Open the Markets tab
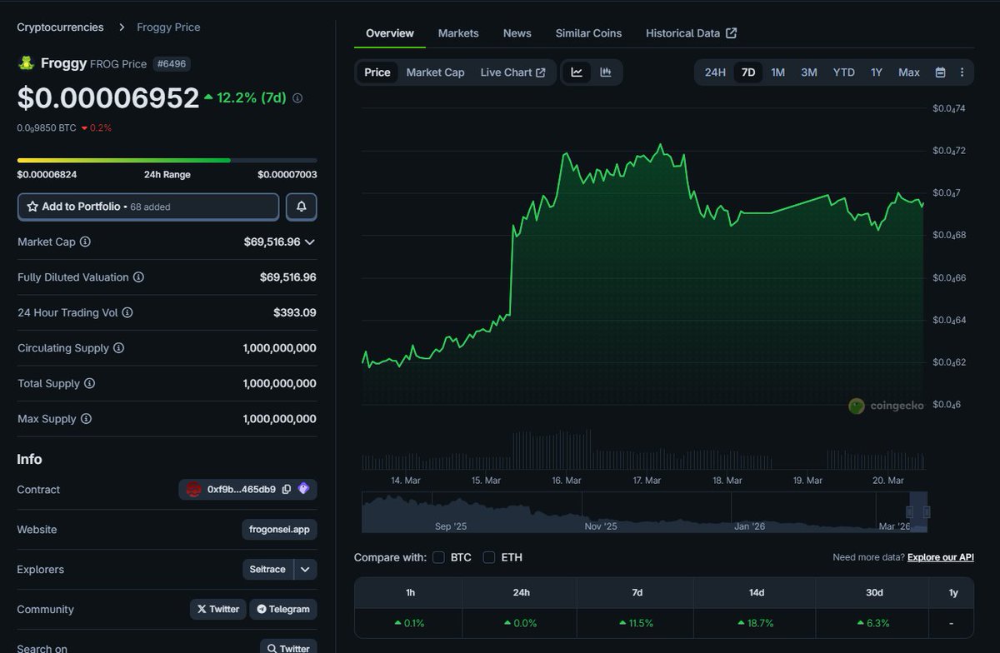This screenshot has width=1000, height=653. pyautogui.click(x=458, y=33)
